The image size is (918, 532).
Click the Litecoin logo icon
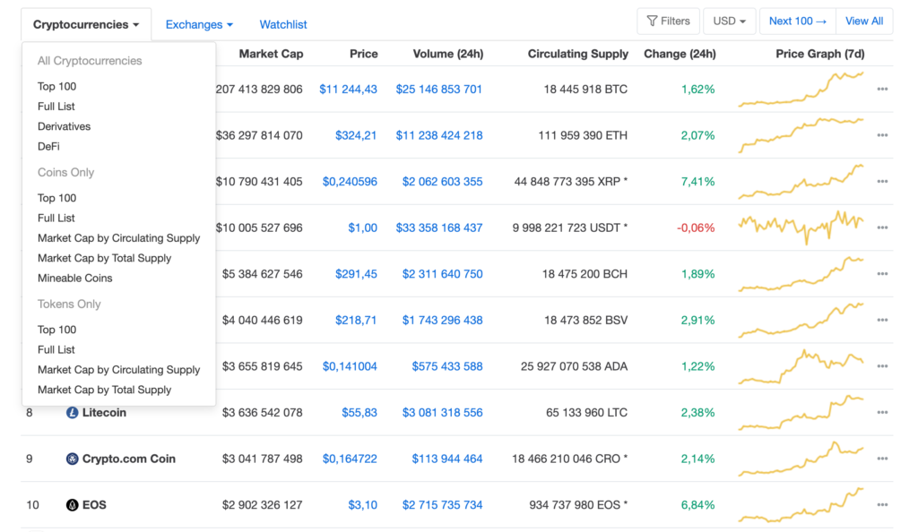click(72, 413)
